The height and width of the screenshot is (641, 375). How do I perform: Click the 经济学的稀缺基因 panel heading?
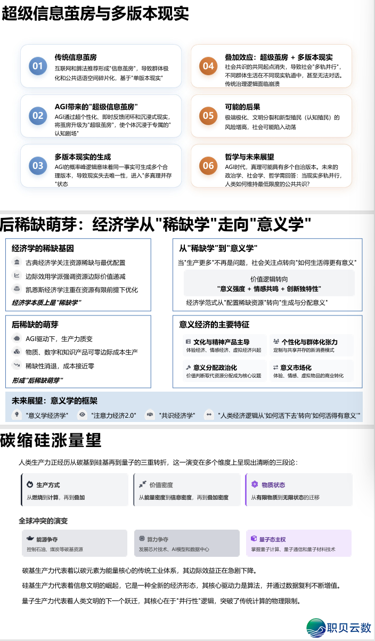tap(43, 248)
